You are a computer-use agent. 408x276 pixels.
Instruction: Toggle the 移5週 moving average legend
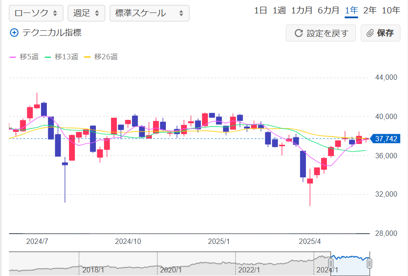pos(24,57)
